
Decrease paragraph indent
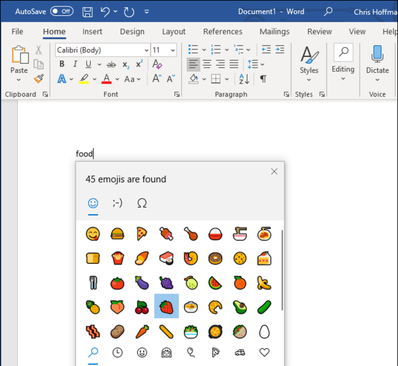click(266, 50)
